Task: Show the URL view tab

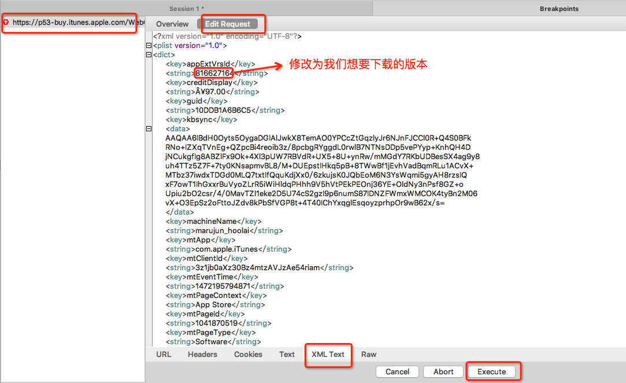Action: tap(164, 354)
